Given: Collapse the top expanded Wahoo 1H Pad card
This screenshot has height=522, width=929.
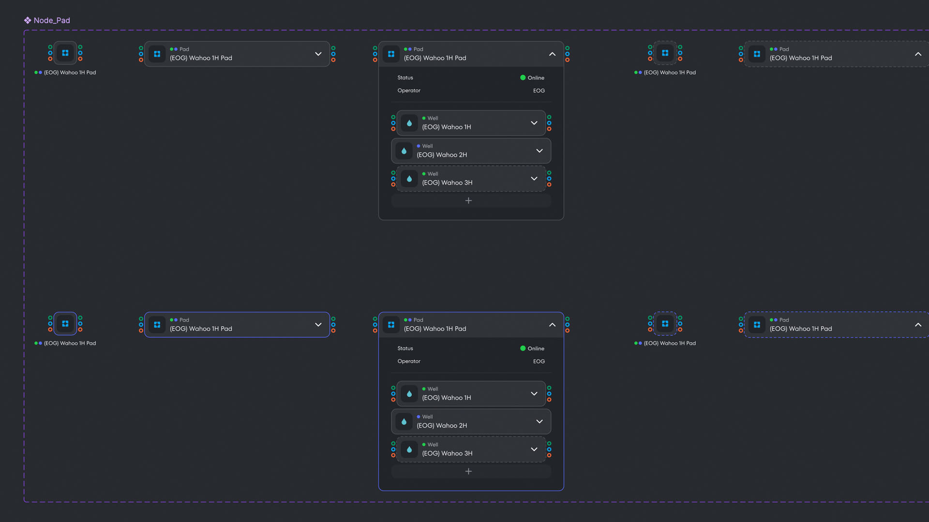Looking at the screenshot, I should [553, 54].
